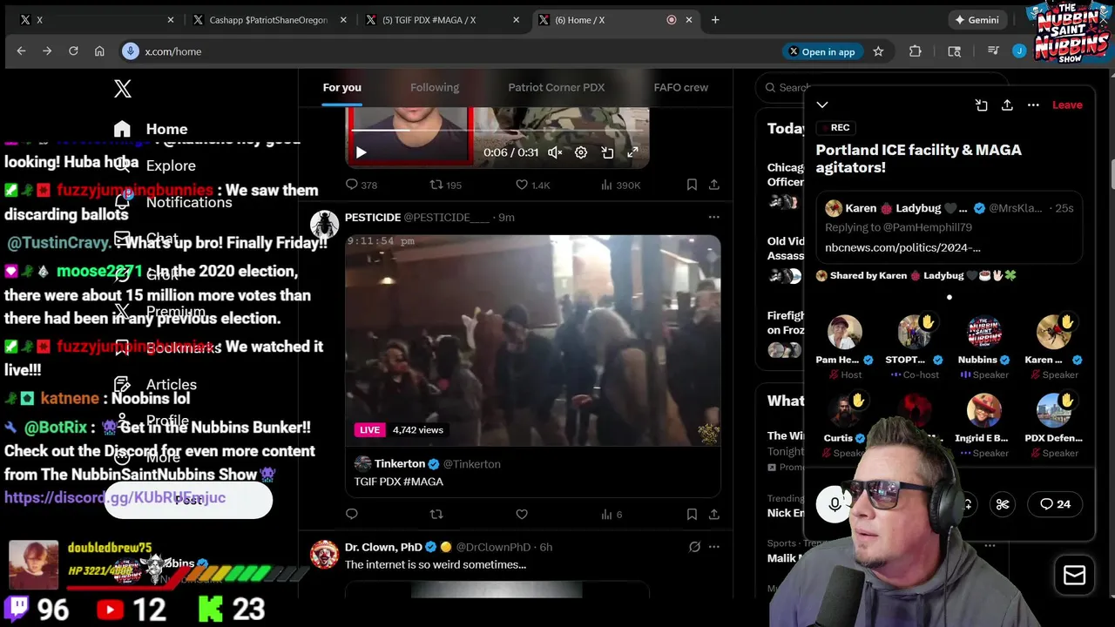The width and height of the screenshot is (1115, 627).
Task: Bookmark this page with the star icon
Action: [878, 51]
